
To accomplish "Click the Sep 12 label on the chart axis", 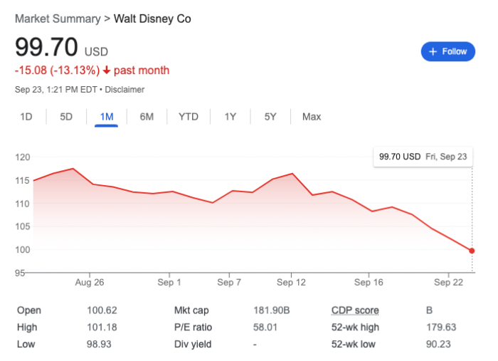I will [292, 283].
